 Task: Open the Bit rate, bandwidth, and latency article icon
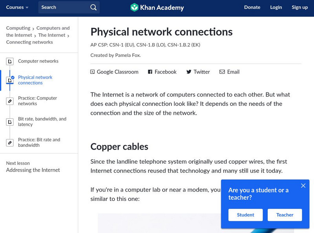pyautogui.click(x=9, y=121)
